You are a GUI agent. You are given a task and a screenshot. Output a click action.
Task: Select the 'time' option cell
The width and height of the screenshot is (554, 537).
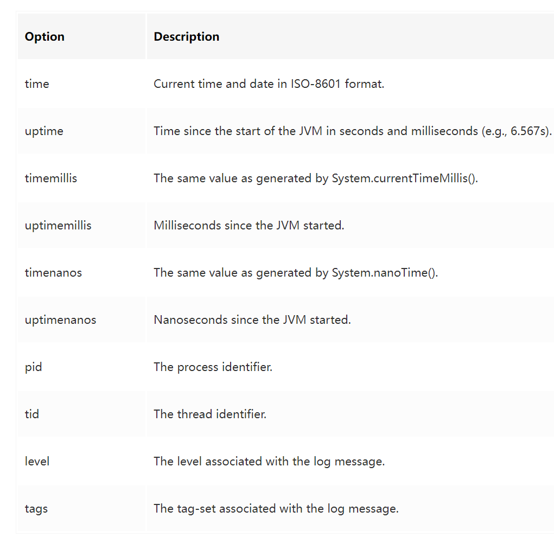pyautogui.click(x=81, y=84)
